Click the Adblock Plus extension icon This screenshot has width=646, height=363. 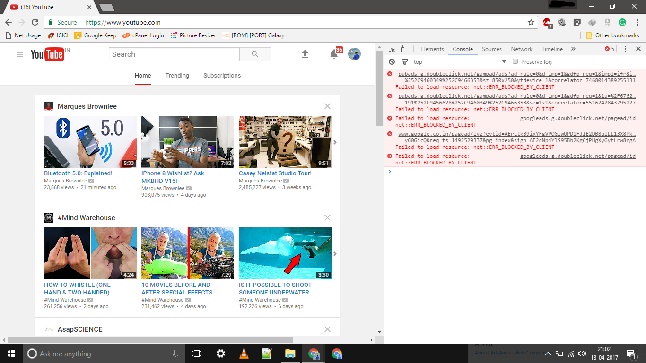click(x=547, y=23)
